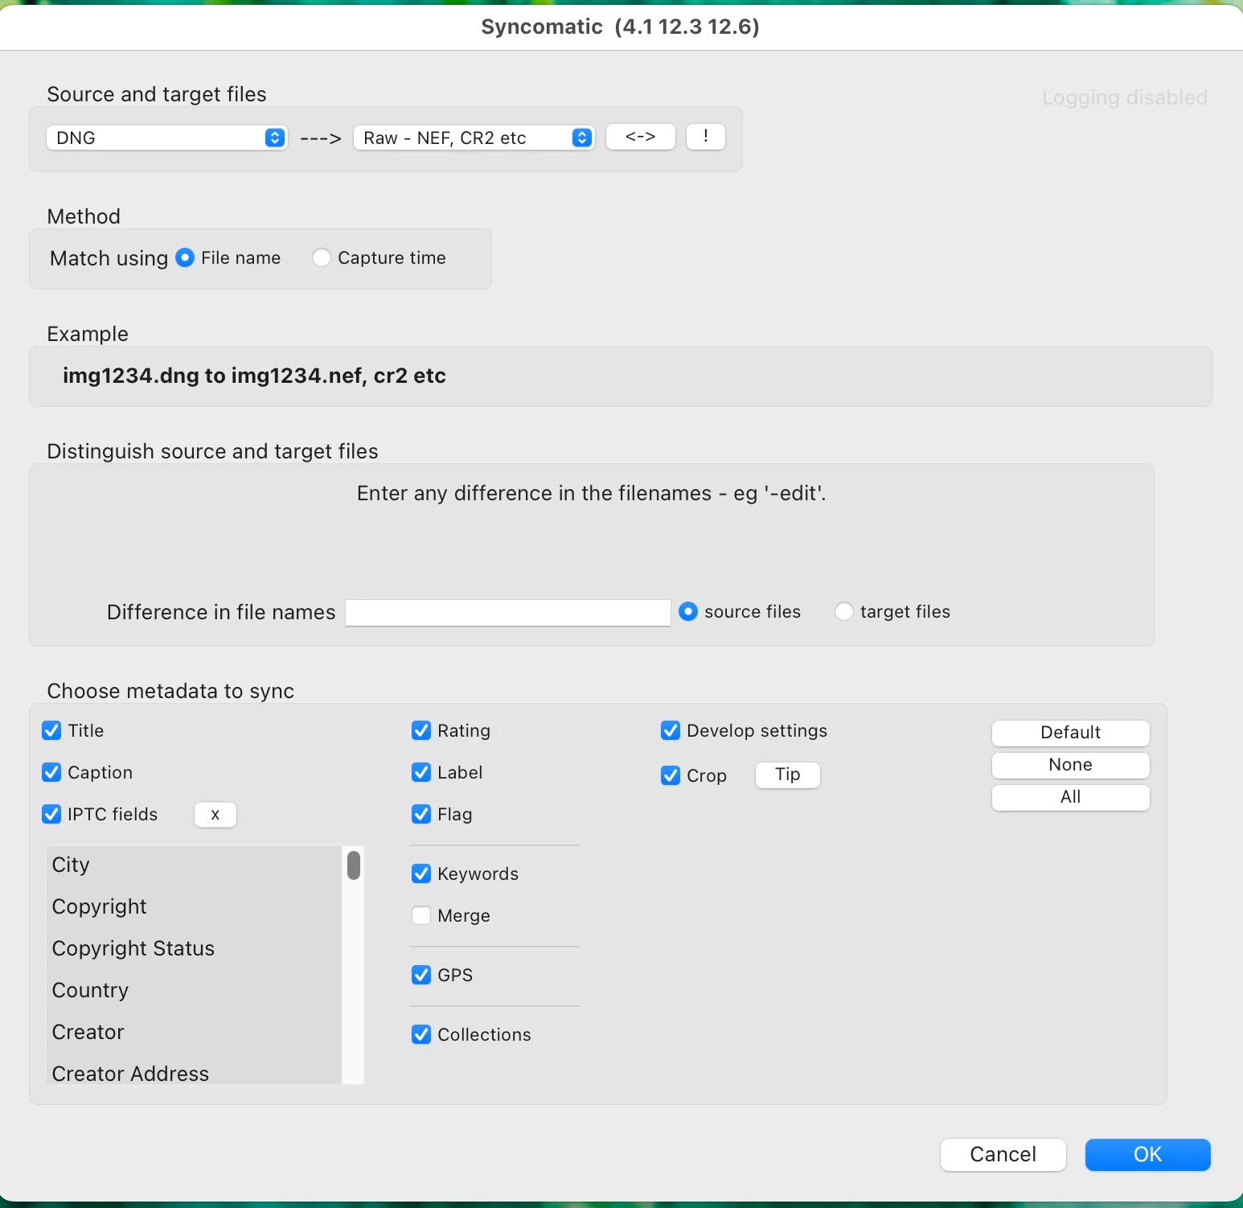This screenshot has height=1208, width=1243.
Task: Toggle the Rating checkbox
Action: pos(421,730)
